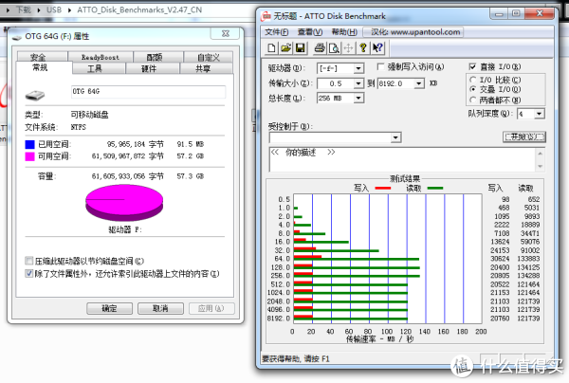The height and width of the screenshot is (383, 569).
Task: Select the 两者都不 radio button
Action: [472, 100]
